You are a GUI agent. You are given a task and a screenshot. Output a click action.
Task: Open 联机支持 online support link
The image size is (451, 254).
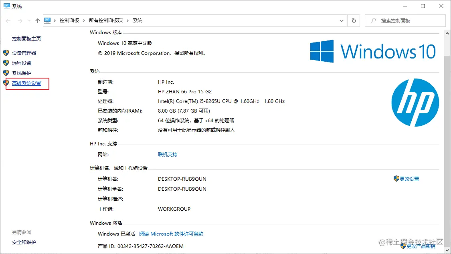click(x=168, y=155)
